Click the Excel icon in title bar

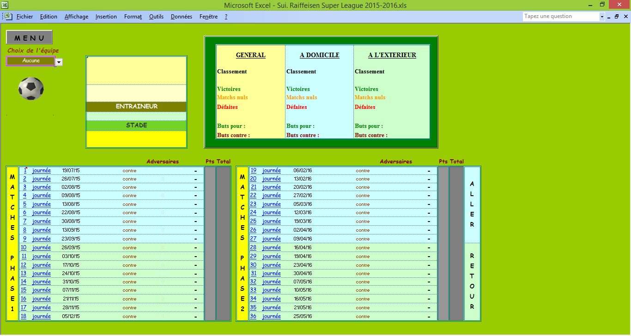tap(5, 5)
